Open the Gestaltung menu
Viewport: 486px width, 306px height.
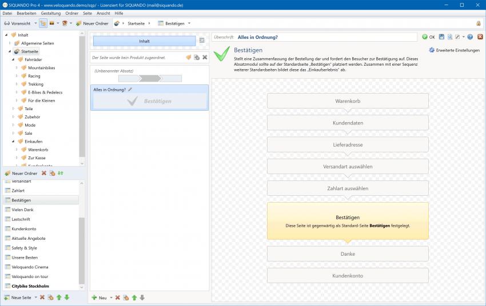click(x=50, y=13)
